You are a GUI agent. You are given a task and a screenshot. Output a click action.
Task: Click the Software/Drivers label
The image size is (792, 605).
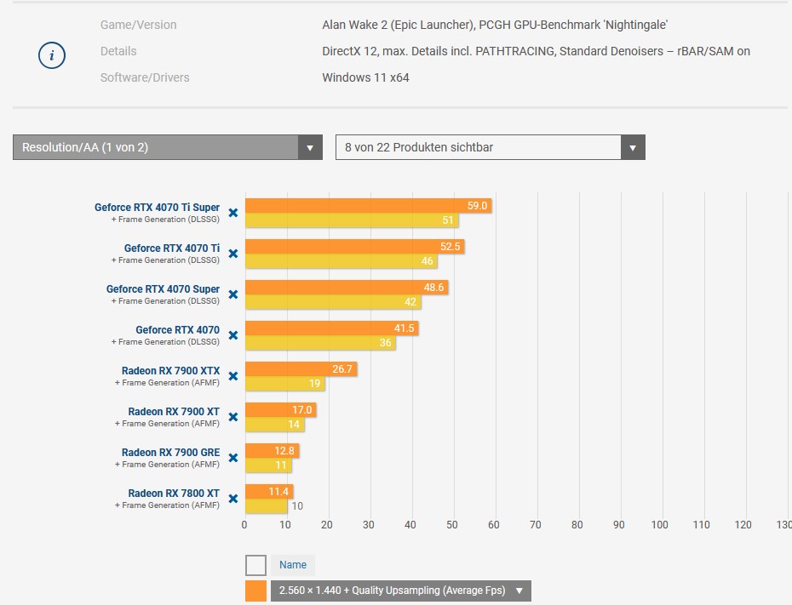tap(145, 77)
